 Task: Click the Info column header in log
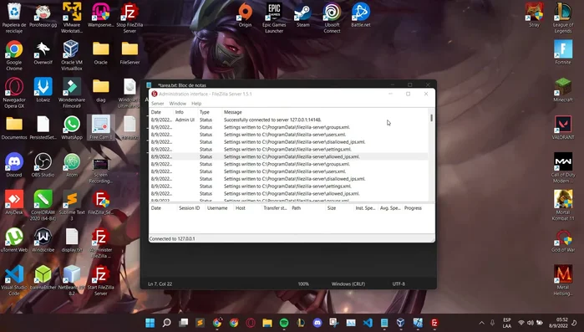tap(180, 112)
